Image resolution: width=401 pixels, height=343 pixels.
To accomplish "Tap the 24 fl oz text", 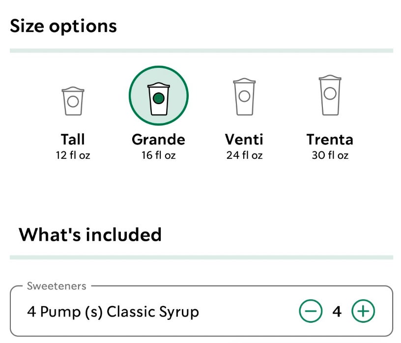I will pyautogui.click(x=244, y=156).
